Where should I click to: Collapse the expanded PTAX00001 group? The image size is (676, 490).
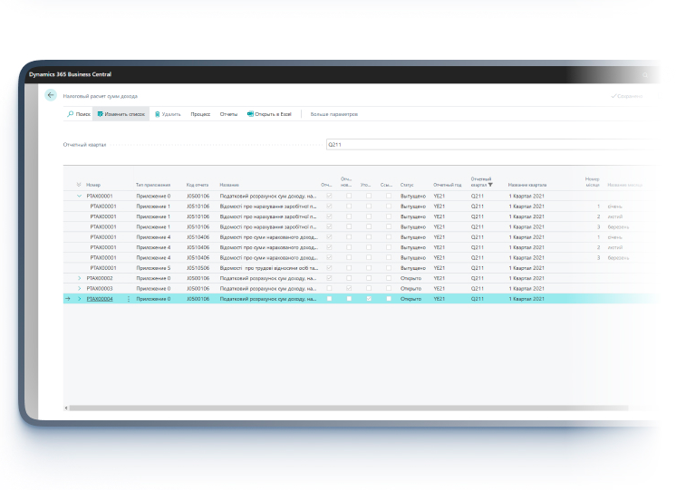79,196
